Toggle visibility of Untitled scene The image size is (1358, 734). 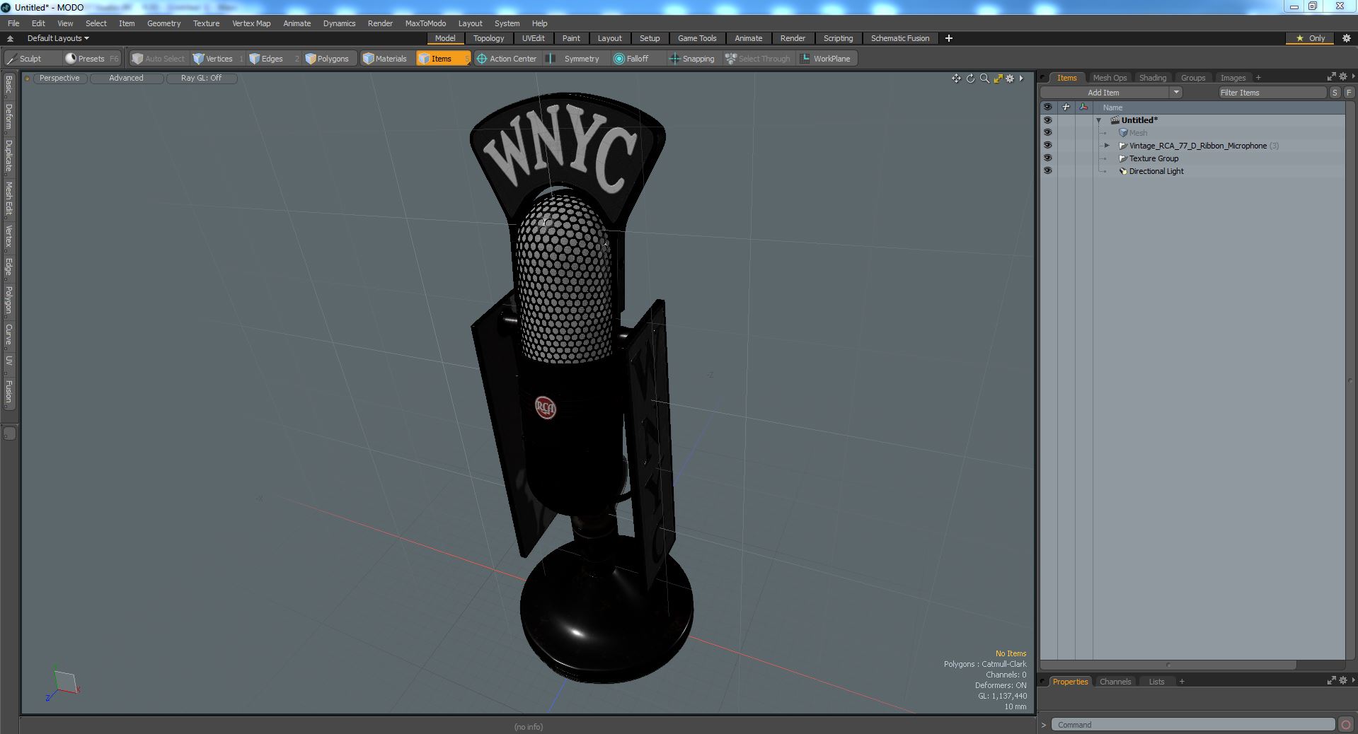click(1047, 120)
